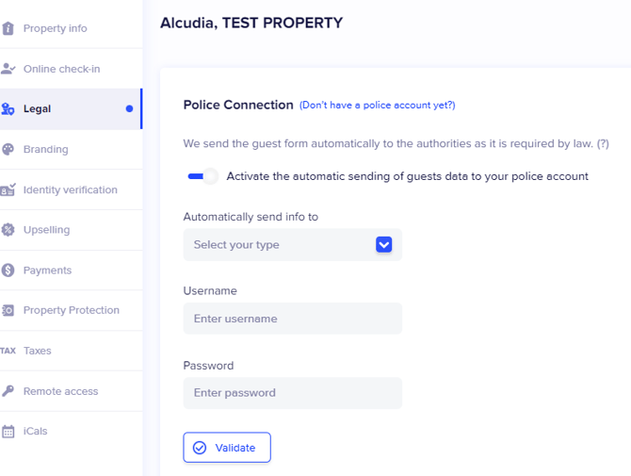Click the Identity verification ID icon

[8, 189]
